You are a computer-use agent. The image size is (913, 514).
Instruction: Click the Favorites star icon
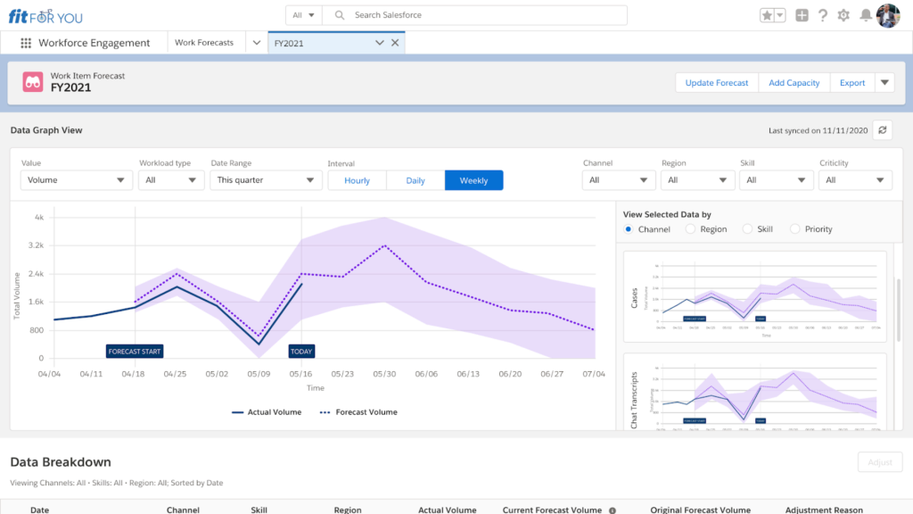(767, 15)
